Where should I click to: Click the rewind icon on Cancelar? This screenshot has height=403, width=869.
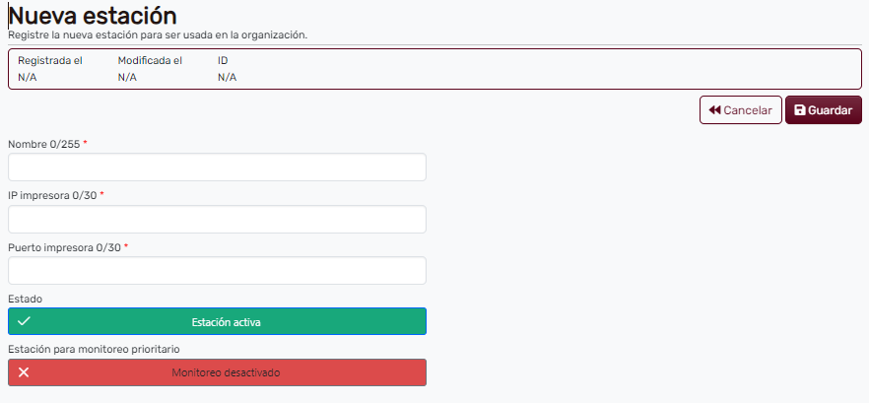coord(715,110)
